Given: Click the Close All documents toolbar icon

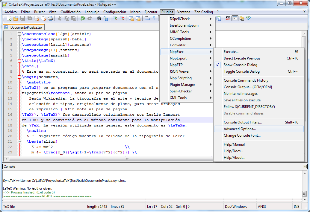Looking at the screenshot, I should tap(43, 19).
